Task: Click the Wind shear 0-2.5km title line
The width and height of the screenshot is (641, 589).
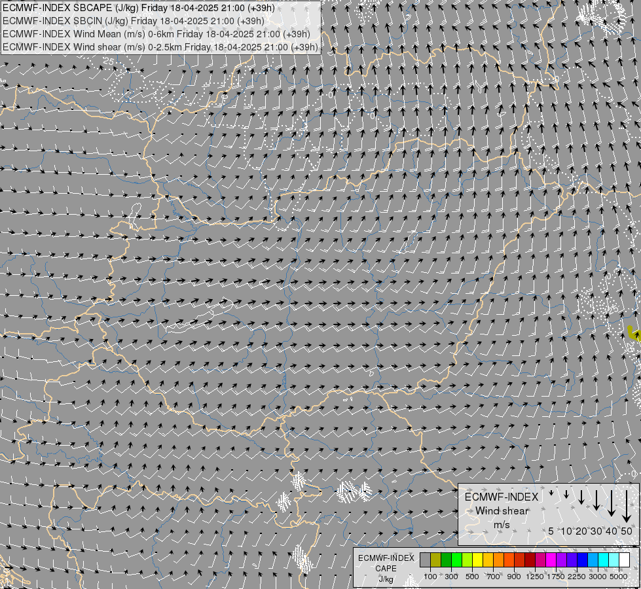Action: tap(160, 47)
